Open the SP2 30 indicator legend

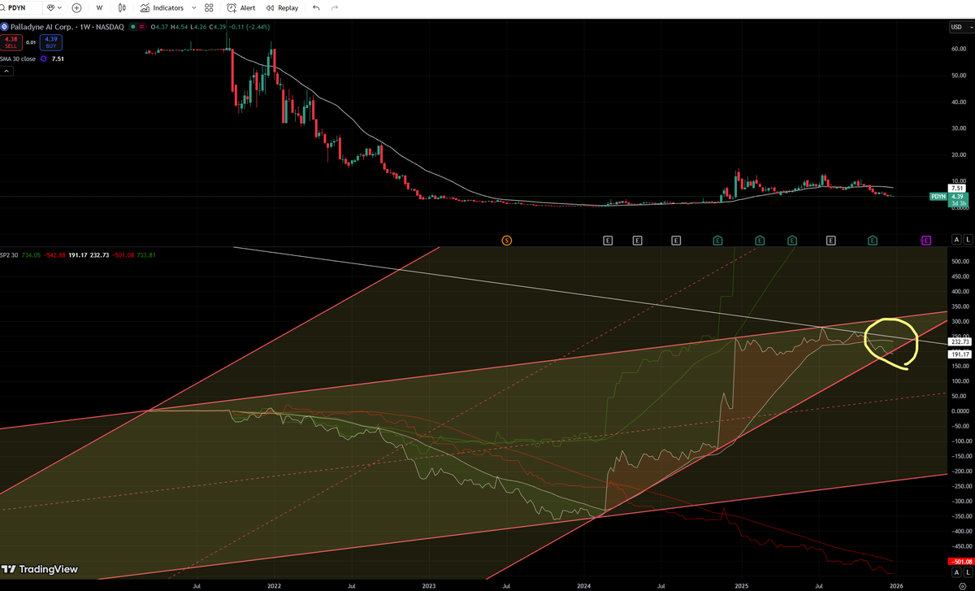point(11,254)
